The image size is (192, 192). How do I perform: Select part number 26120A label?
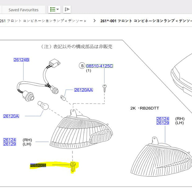(x=11, y=116)
